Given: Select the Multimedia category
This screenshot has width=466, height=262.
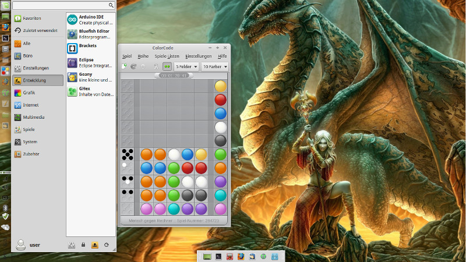Looking at the screenshot, I should click(x=38, y=118).
